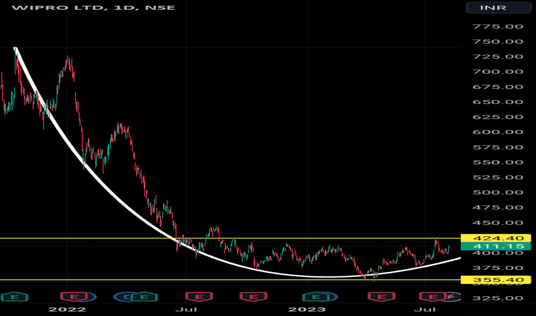The height and width of the screenshot is (316, 536).
Task: Click the lightning bolt event icon
Action: 452,296
